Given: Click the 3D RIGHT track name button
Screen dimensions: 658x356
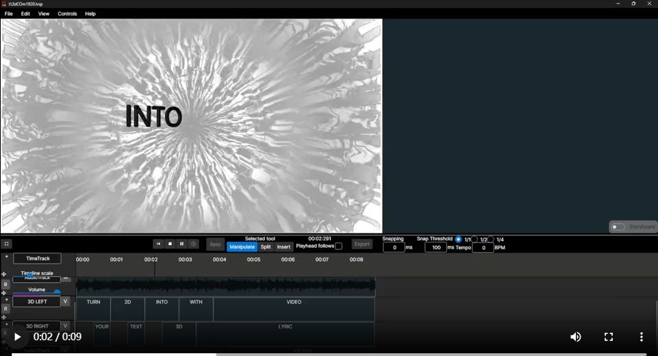Looking at the screenshot, I should click(x=37, y=326).
